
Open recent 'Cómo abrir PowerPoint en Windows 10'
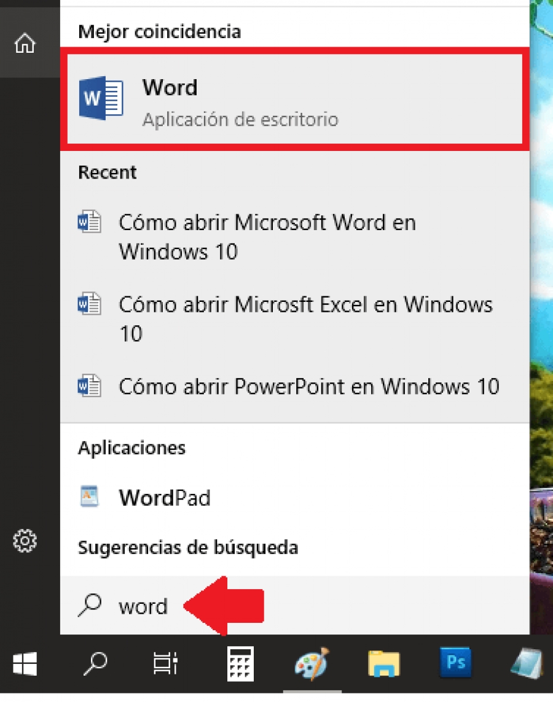[295, 387]
